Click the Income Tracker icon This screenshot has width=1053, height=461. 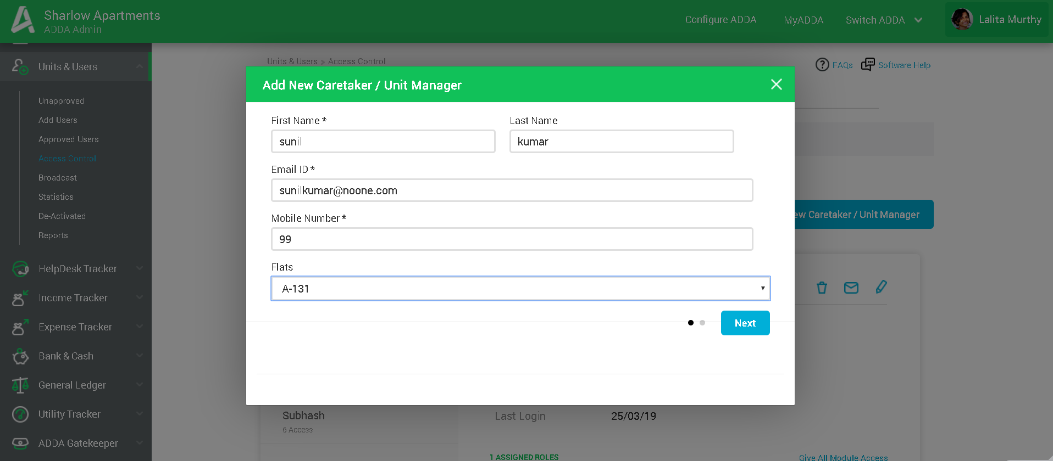pyautogui.click(x=20, y=298)
